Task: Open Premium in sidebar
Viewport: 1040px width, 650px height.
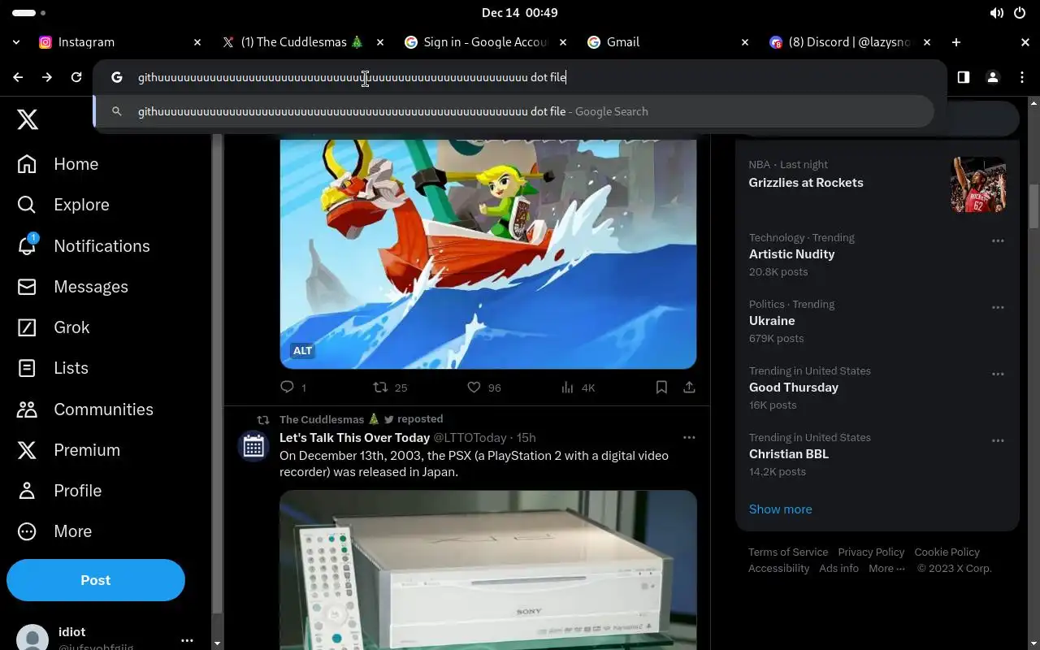Action: (69, 449)
